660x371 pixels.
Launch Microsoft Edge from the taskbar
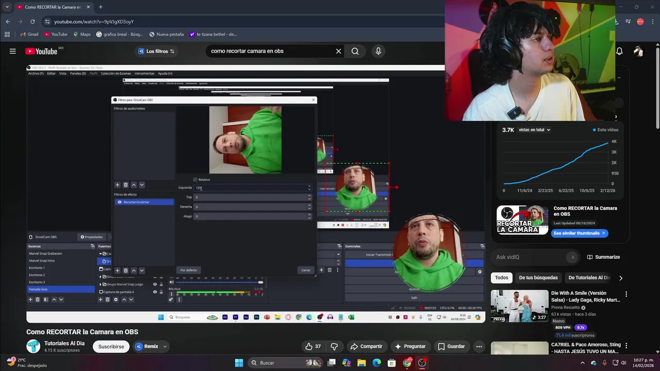tap(376, 363)
